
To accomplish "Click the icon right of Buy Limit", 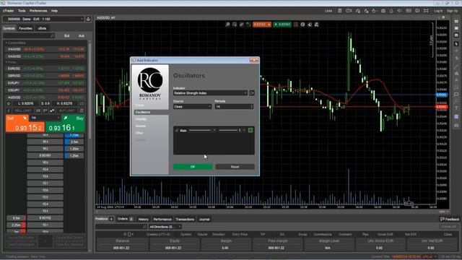I will point(82,110).
